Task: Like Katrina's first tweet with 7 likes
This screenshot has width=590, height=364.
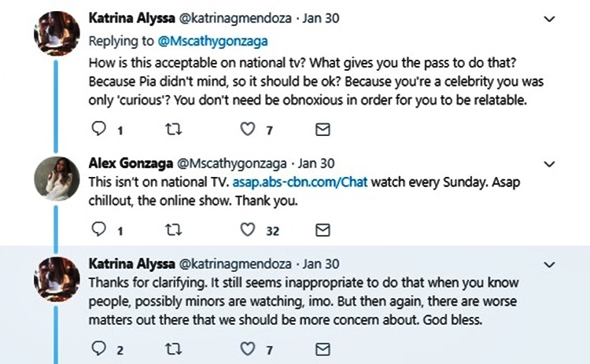Action: pos(247,129)
